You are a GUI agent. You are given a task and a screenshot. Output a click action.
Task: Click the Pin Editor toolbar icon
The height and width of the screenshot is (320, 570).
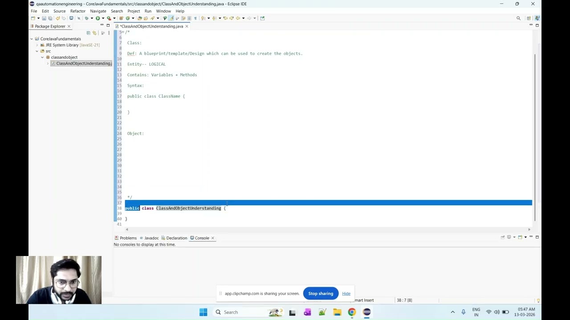click(x=262, y=18)
